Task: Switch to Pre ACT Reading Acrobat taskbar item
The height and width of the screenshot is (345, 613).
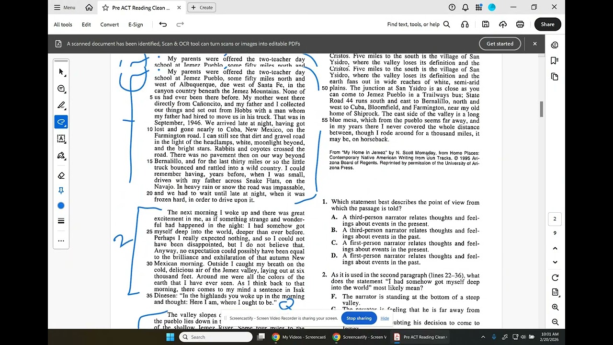Action: pyautogui.click(x=420, y=337)
